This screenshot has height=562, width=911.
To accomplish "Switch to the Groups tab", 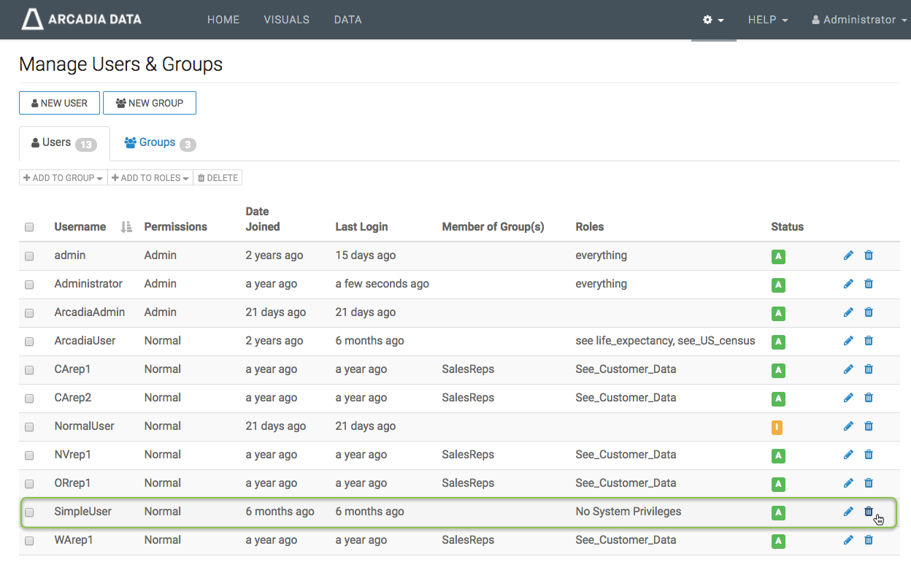I will pos(159,143).
